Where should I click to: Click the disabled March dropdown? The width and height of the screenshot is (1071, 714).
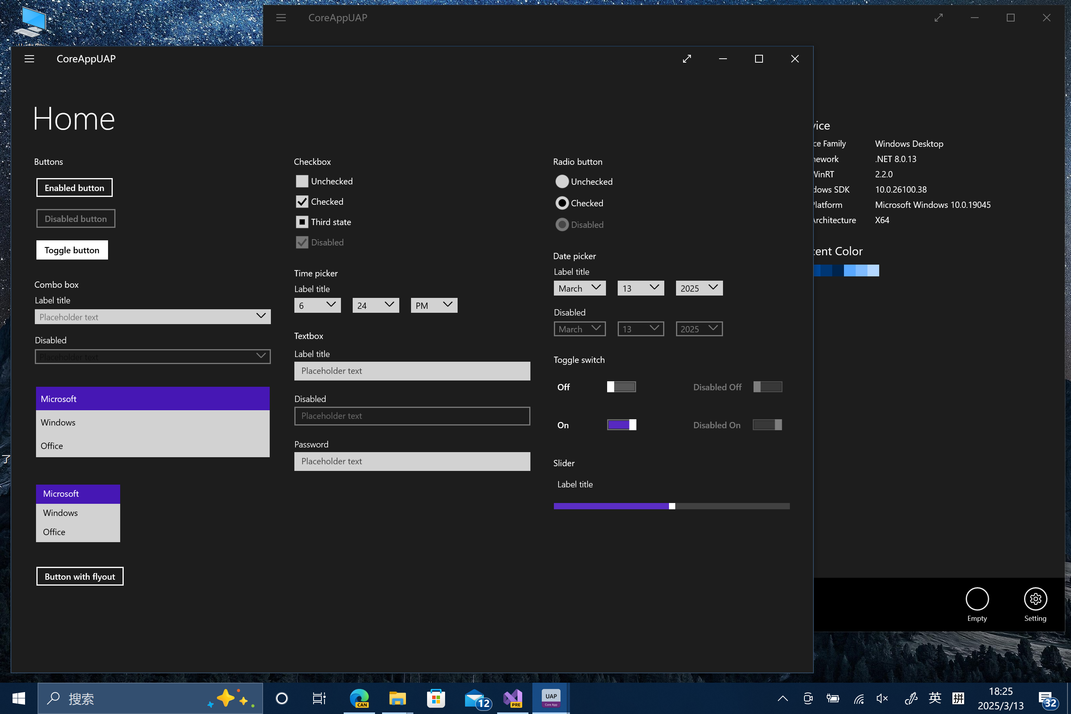580,329
